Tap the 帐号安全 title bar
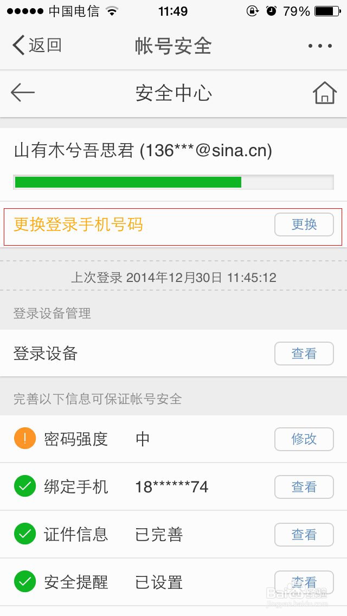Screen dimensions: 347x616 click(173, 46)
